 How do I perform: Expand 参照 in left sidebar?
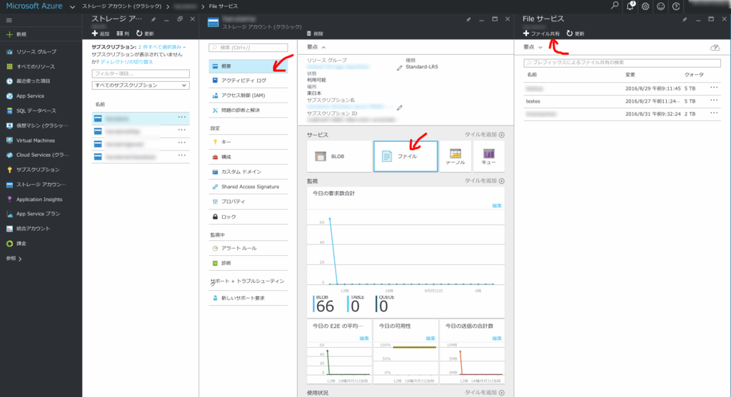tap(14, 259)
